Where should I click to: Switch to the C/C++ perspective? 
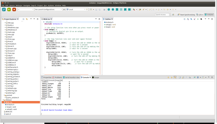coord(200,15)
